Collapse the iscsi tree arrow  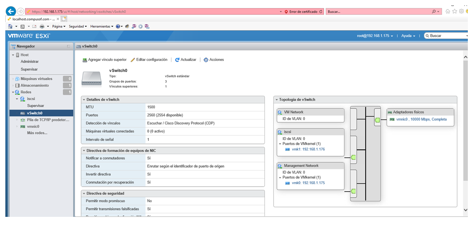tap(17, 99)
